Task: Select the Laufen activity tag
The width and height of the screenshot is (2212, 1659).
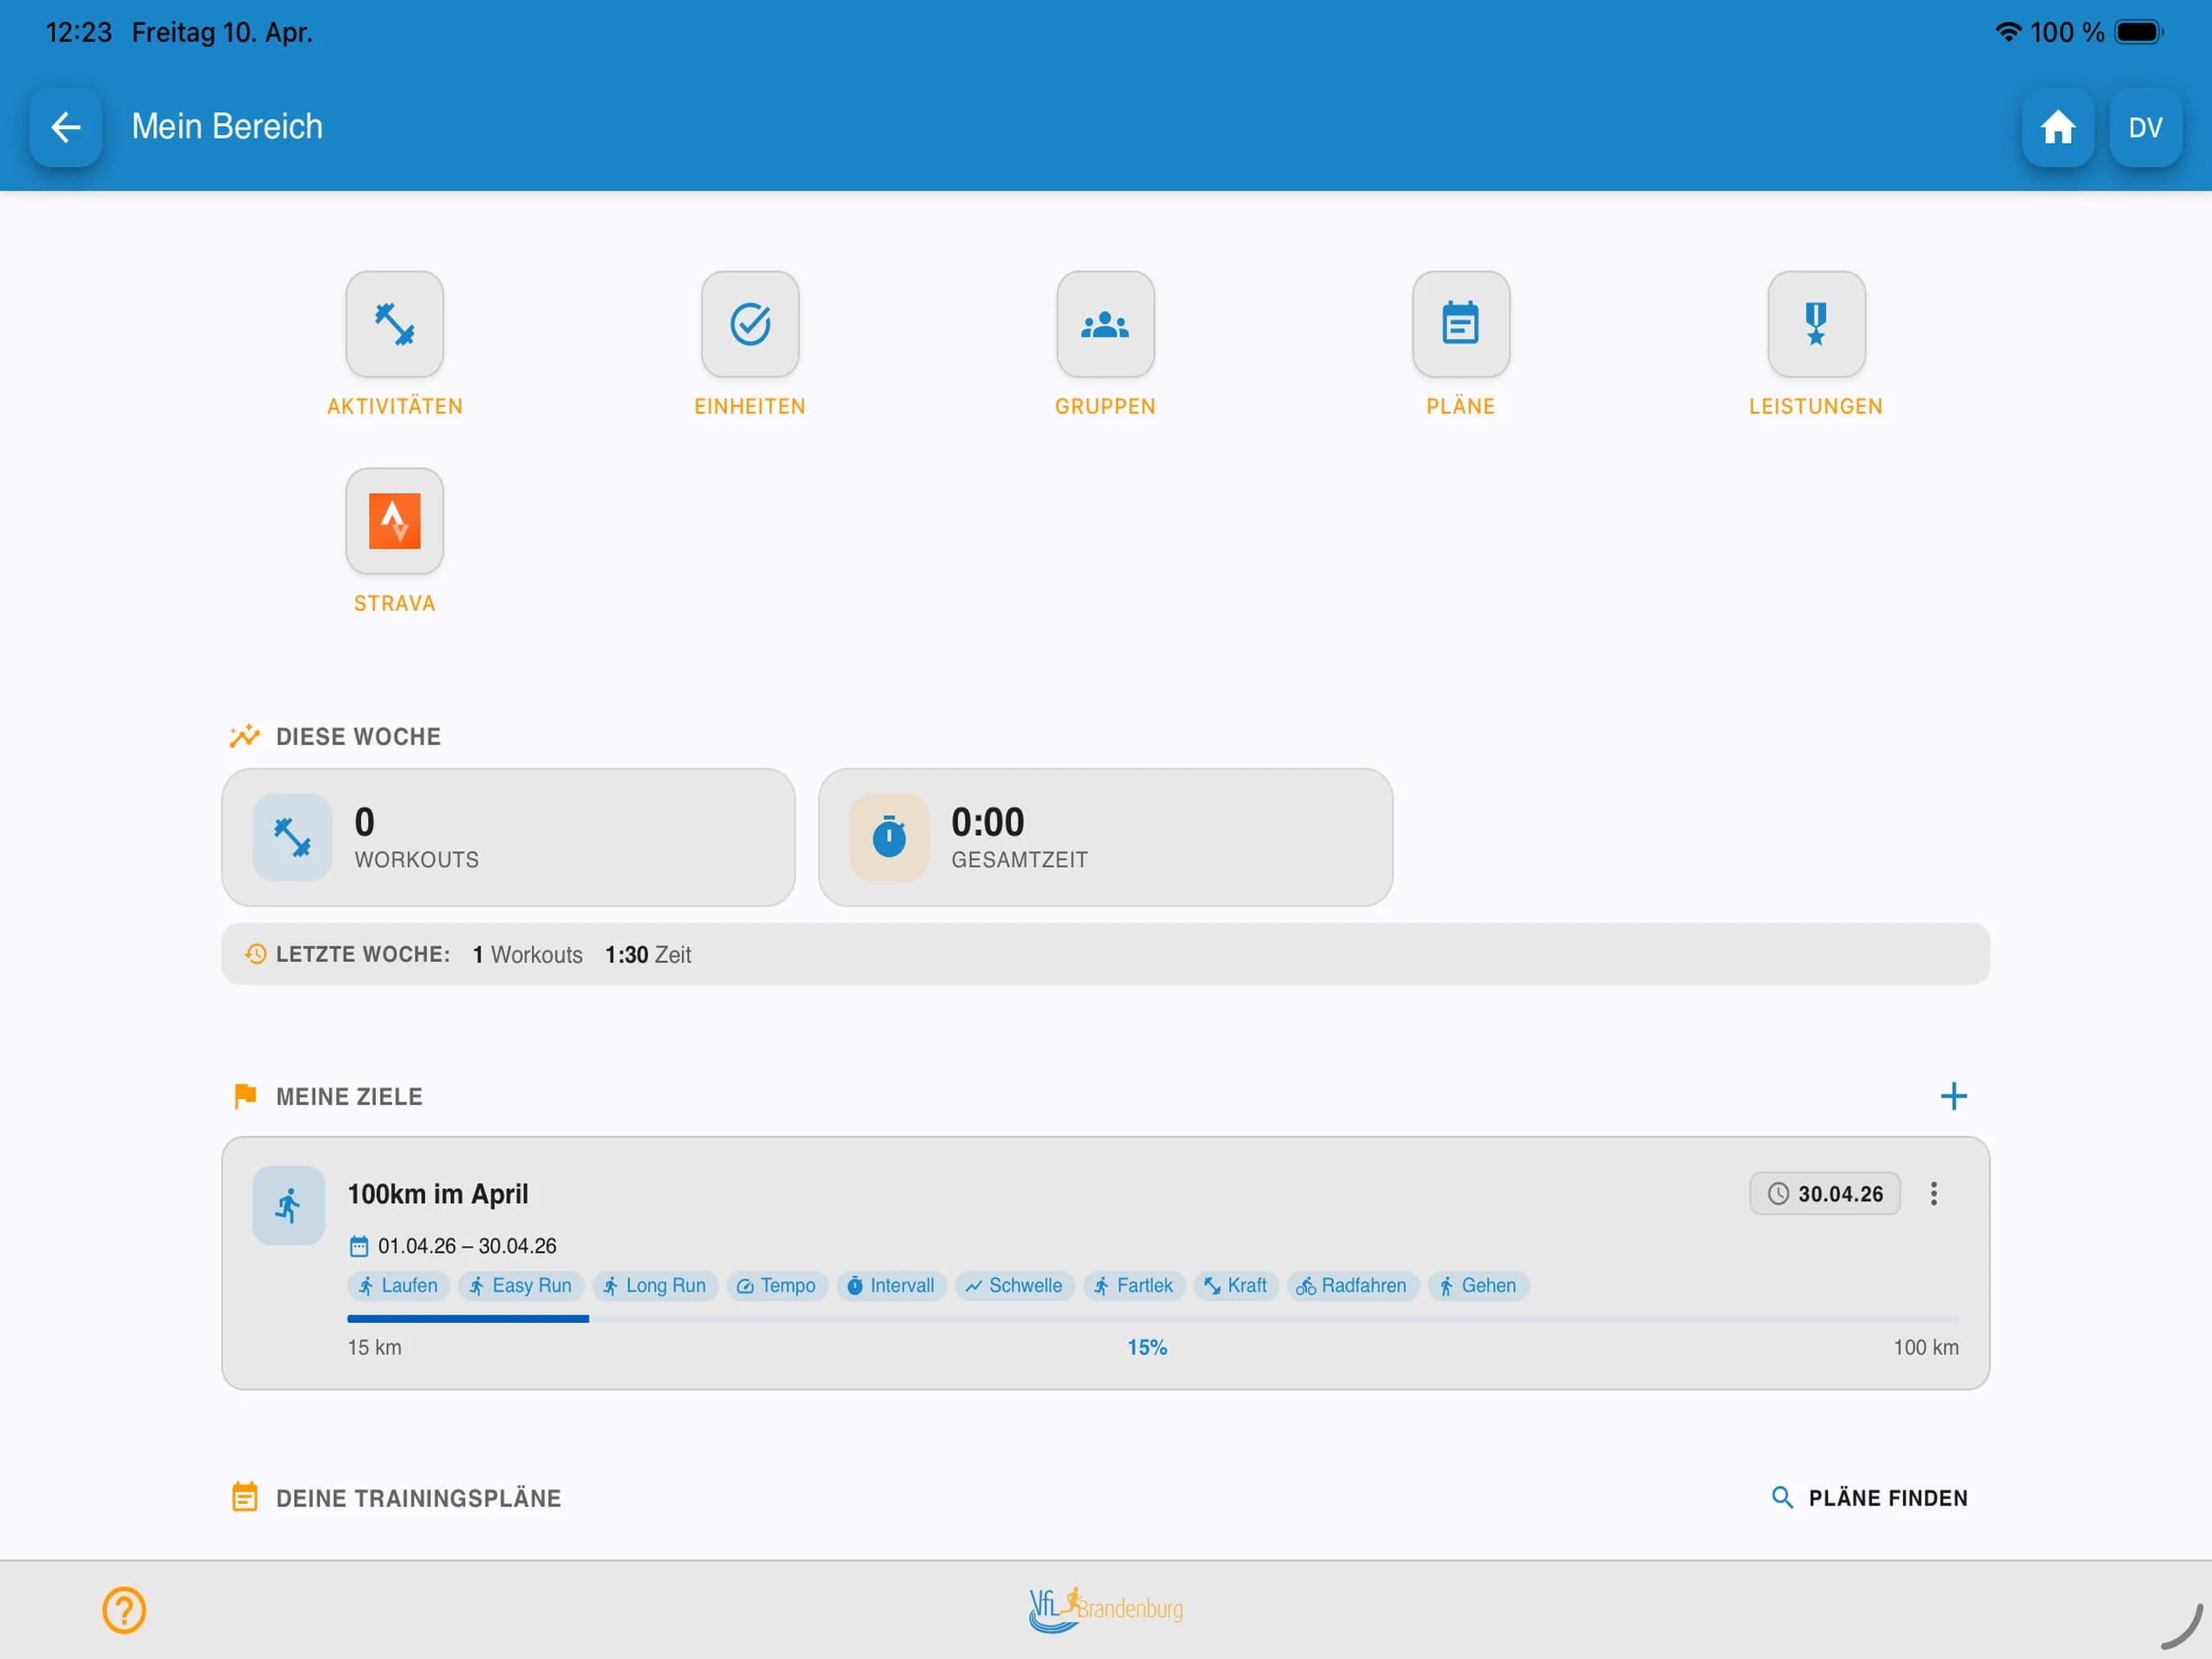Action: (398, 1285)
